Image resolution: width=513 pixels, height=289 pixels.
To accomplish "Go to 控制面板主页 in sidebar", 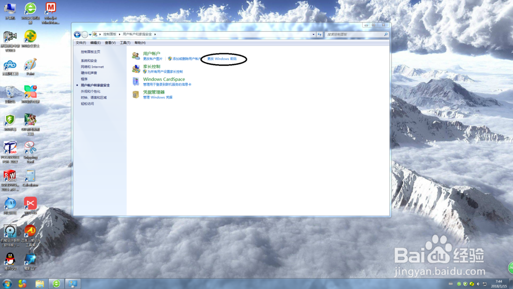I will click(91, 52).
